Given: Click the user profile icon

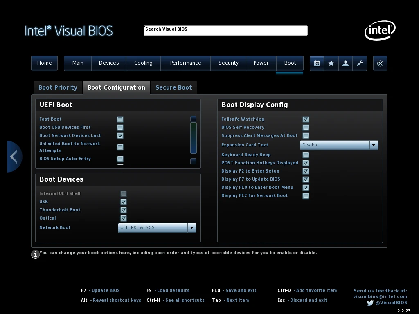Looking at the screenshot, I should pyautogui.click(x=345, y=63).
